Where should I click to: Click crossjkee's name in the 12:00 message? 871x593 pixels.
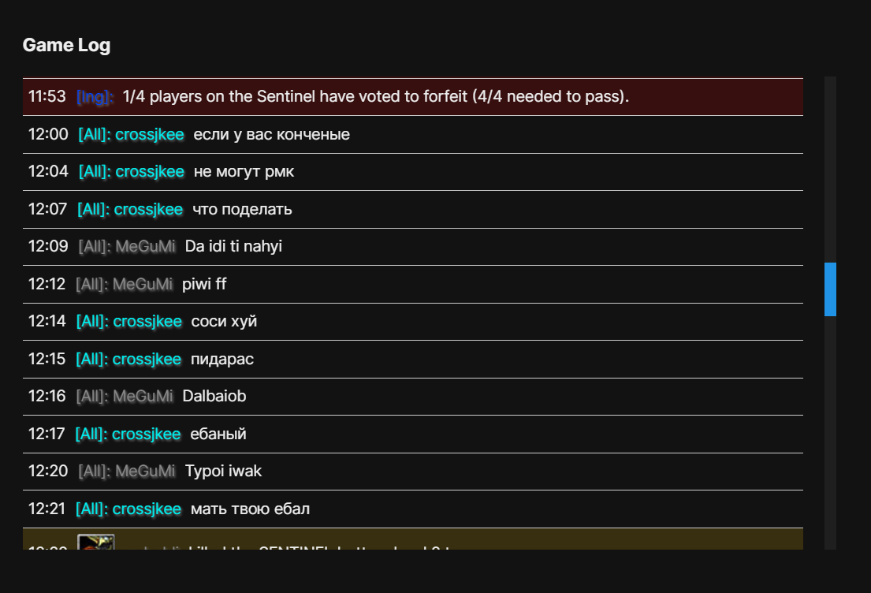point(150,135)
